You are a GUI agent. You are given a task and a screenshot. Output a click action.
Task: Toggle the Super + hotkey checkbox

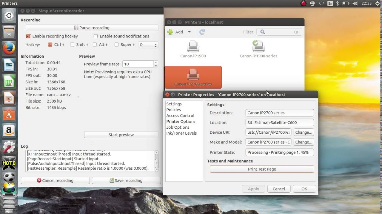[x=117, y=45]
